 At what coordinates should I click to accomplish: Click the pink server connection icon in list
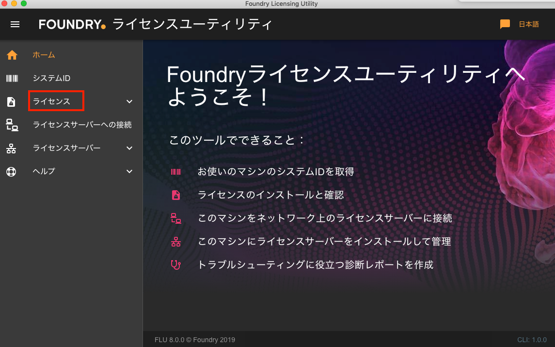pos(176,218)
